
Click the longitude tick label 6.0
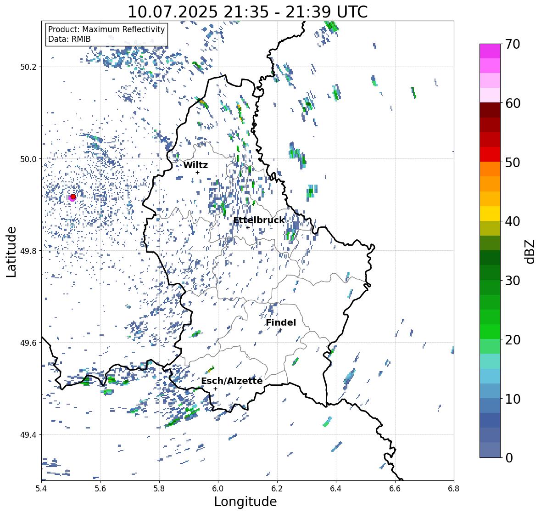[218, 489]
